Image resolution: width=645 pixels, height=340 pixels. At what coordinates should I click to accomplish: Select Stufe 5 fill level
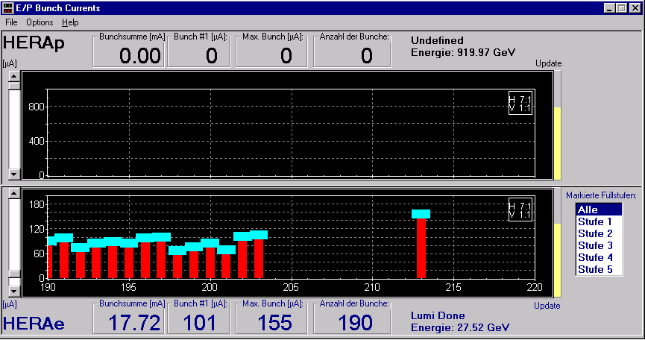click(599, 269)
